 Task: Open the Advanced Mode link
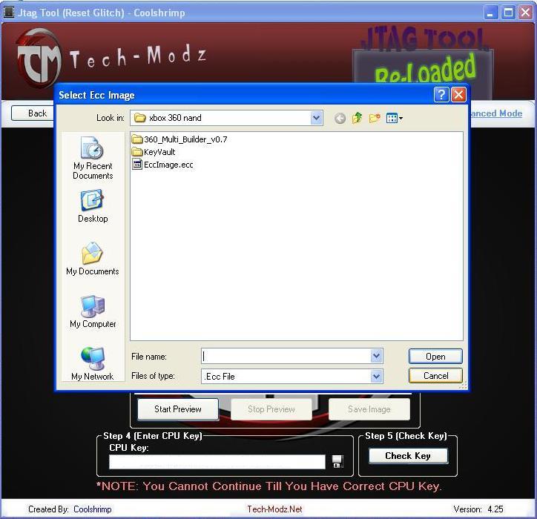click(x=497, y=113)
